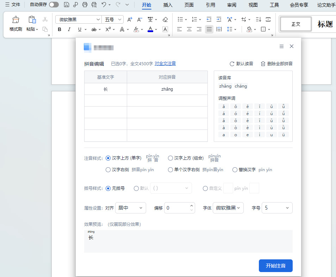This screenshot has height=277, width=336.
Task: Click the undo arrow icon
Action: pos(104,5)
